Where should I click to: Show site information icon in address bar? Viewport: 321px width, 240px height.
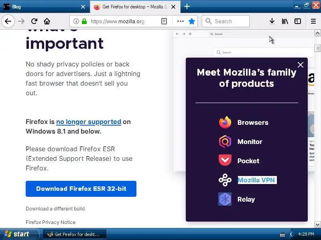(x=76, y=21)
